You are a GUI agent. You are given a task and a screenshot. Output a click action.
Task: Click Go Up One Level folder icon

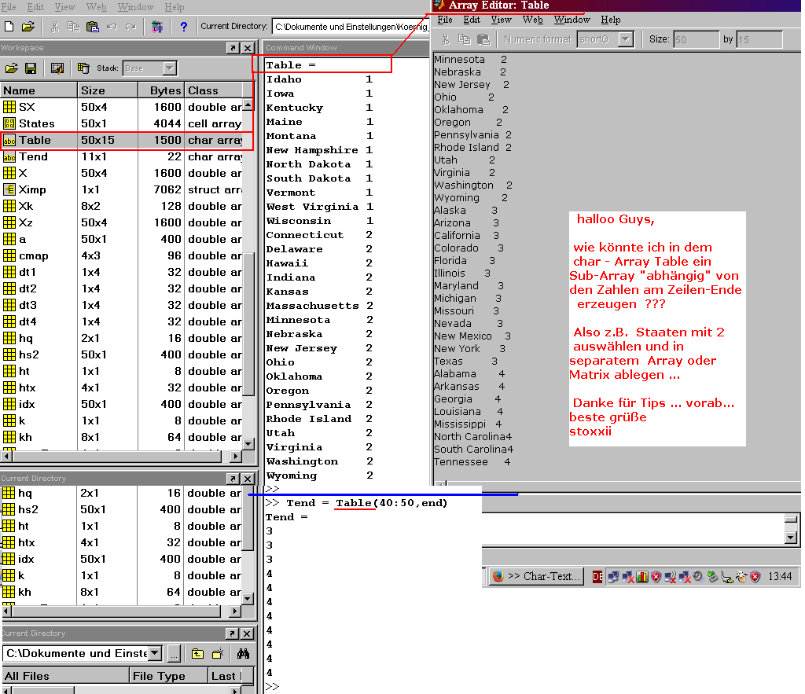[x=197, y=653]
